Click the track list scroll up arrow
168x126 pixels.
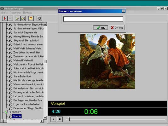click(45, 24)
